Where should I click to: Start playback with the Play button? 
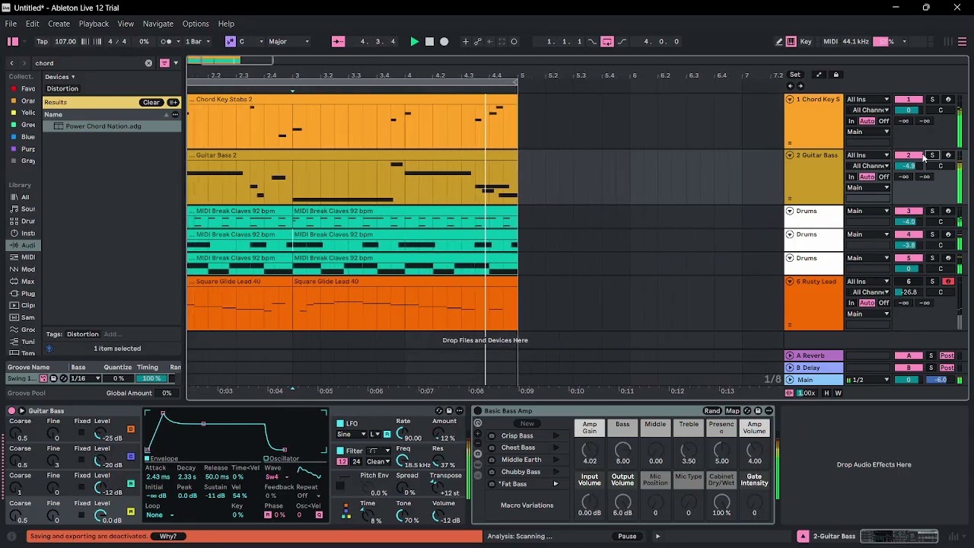click(x=415, y=42)
